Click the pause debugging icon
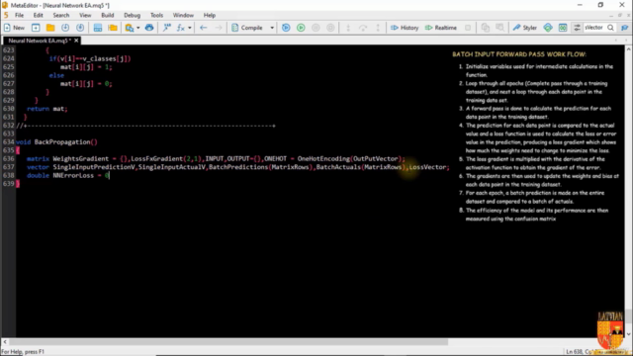 (316, 28)
